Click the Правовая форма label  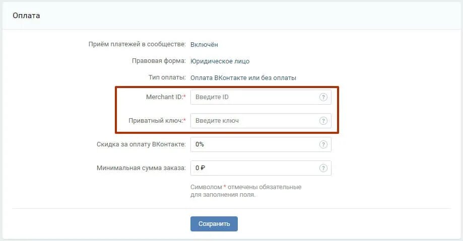(159, 61)
